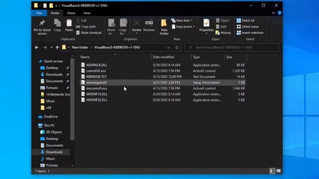Click Select none in ribbon
The image size is (319, 179).
point(247,26)
